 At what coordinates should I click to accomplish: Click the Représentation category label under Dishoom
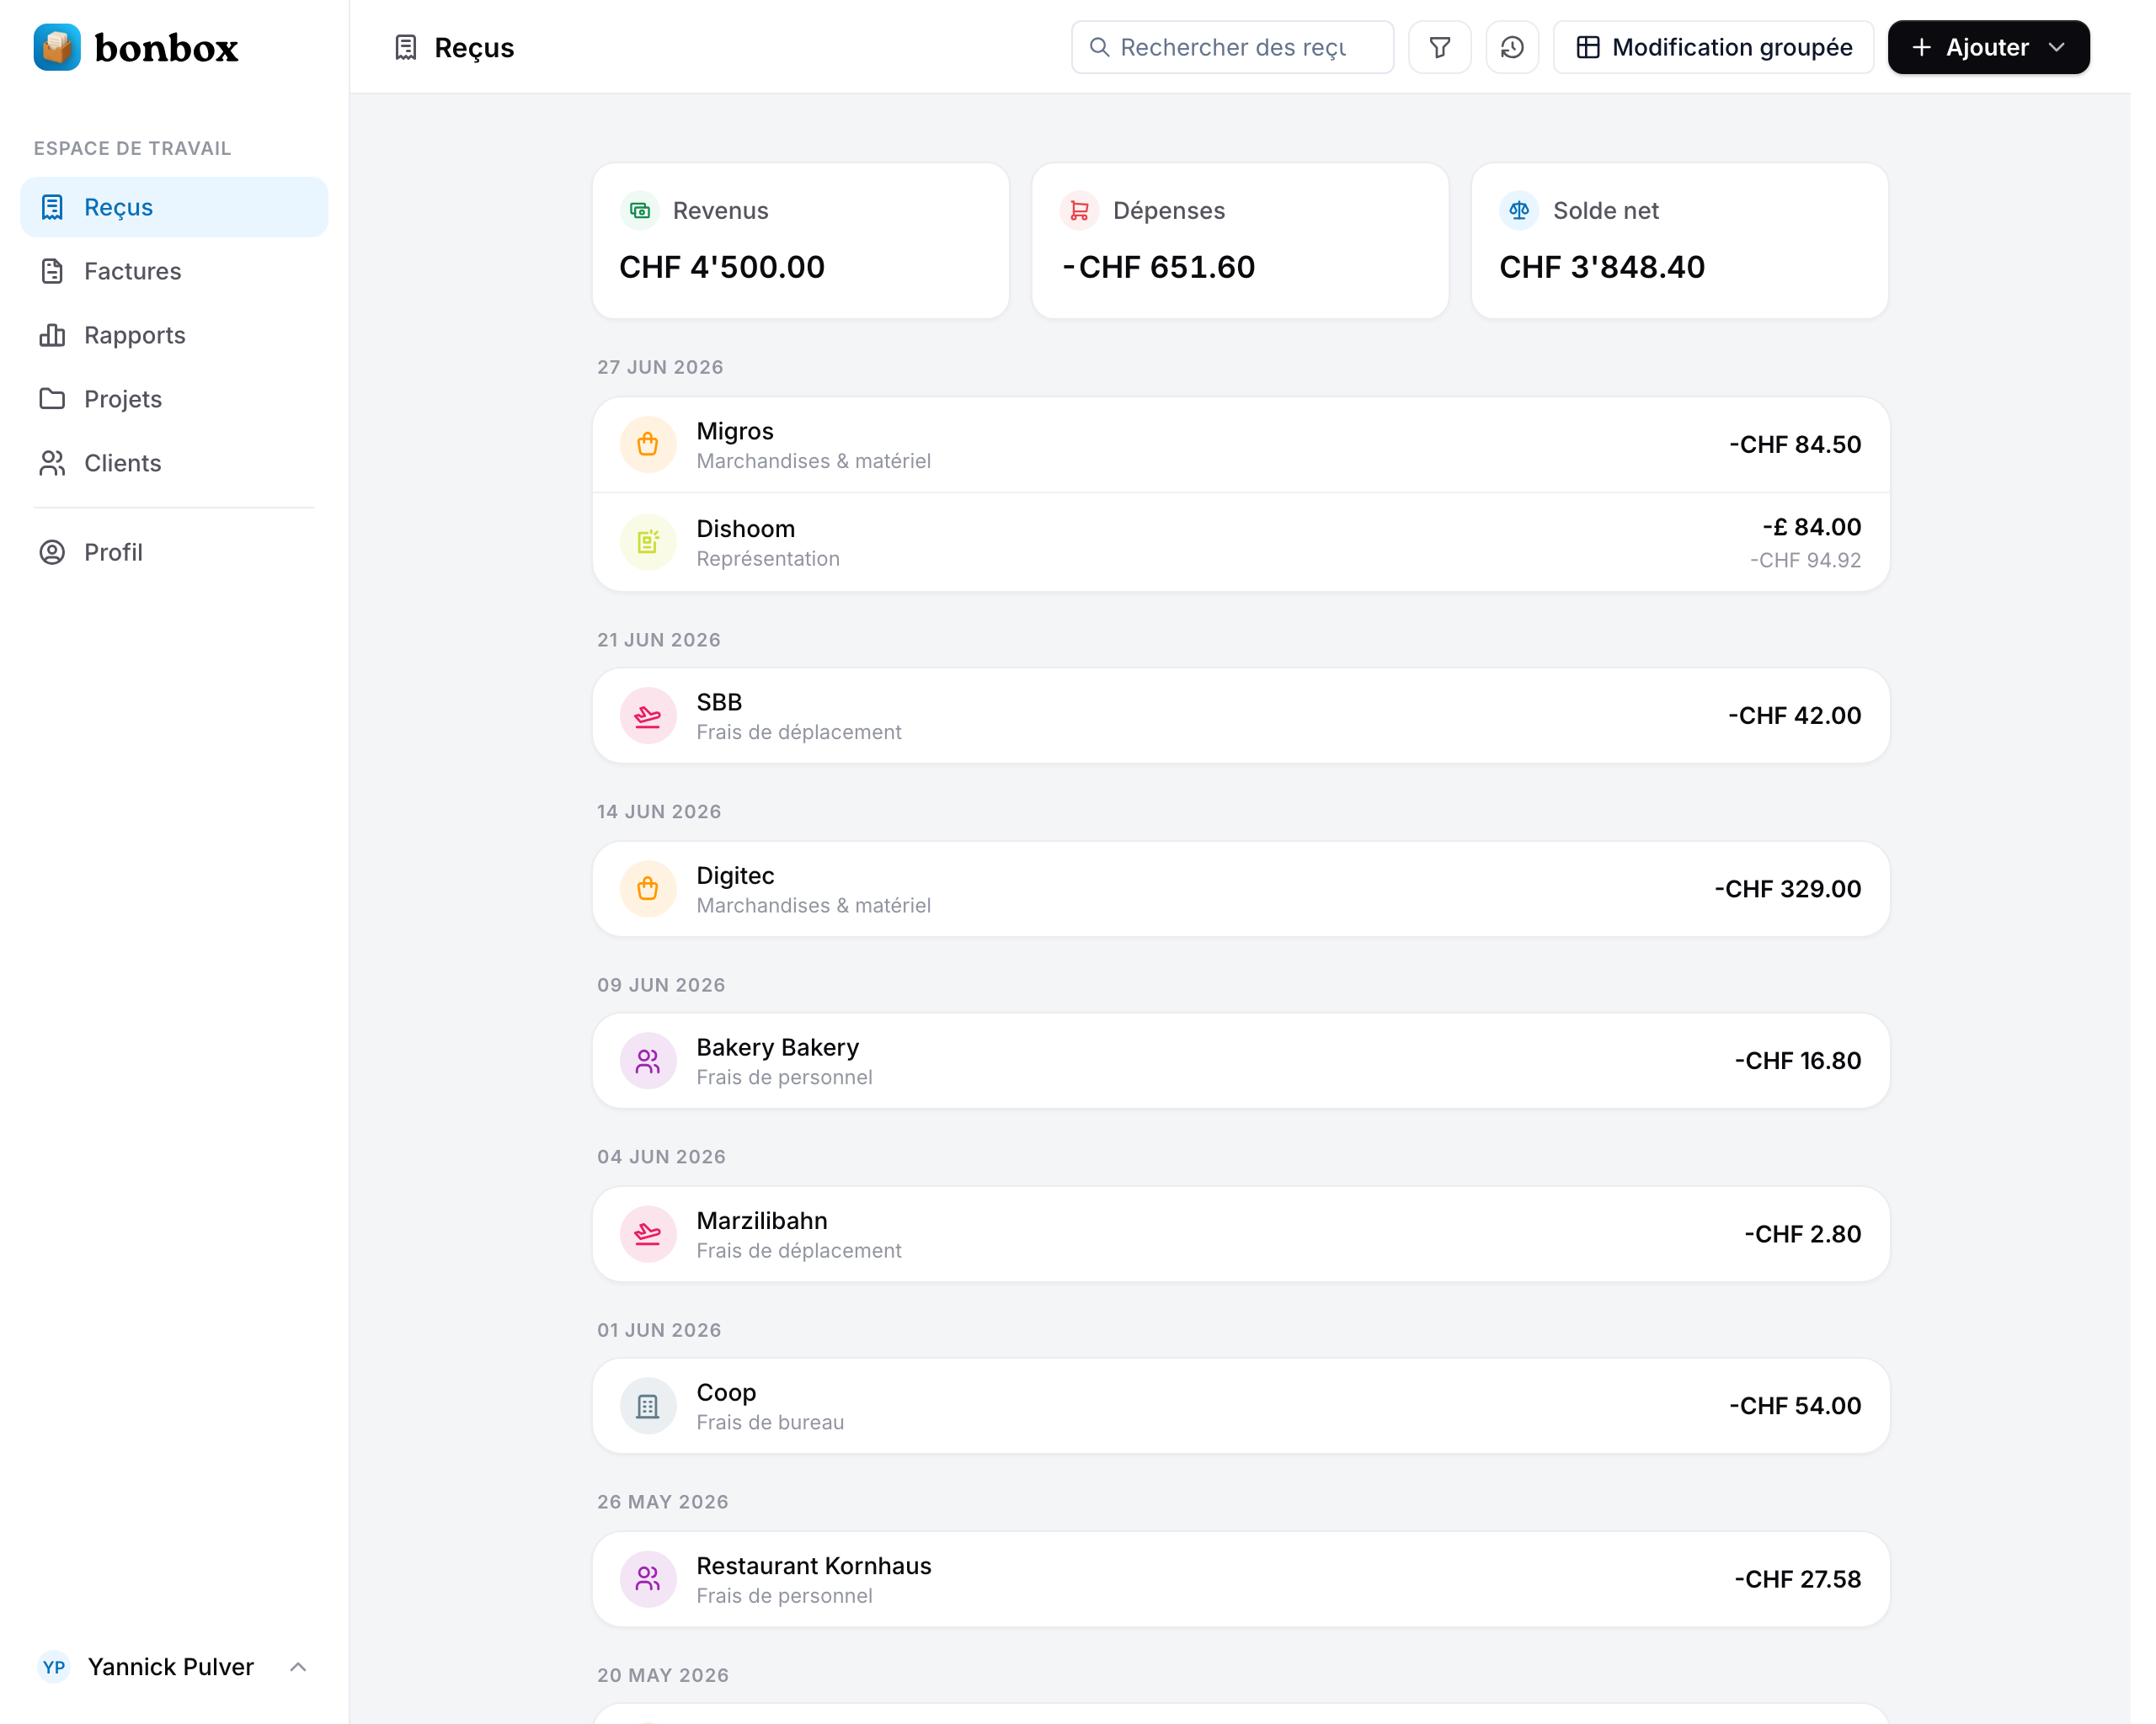coord(768,559)
